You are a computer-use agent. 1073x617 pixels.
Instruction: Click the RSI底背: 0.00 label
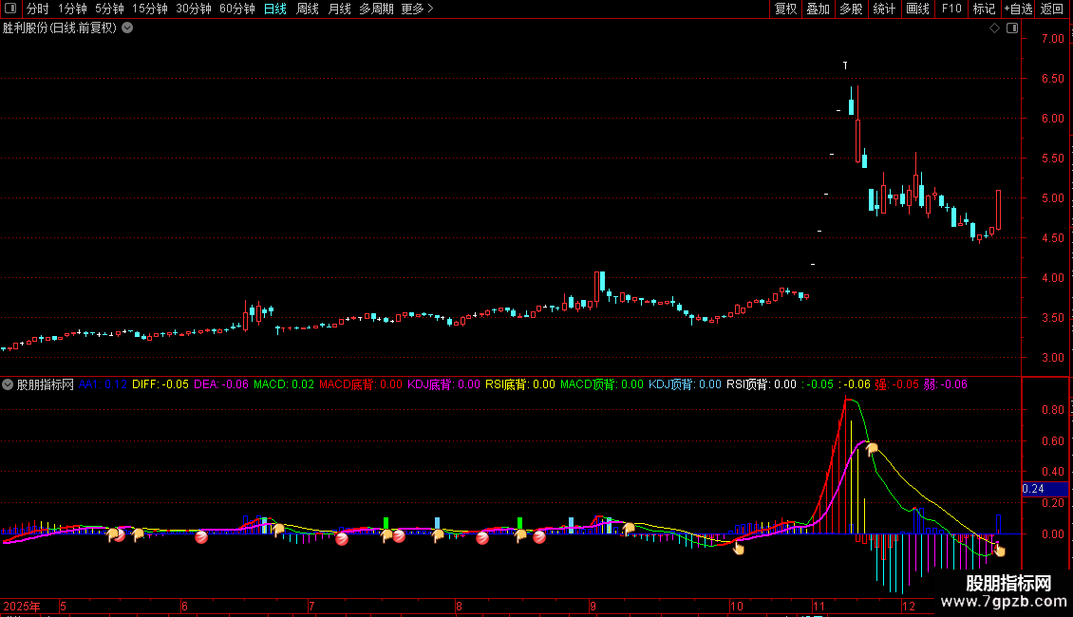[520, 384]
